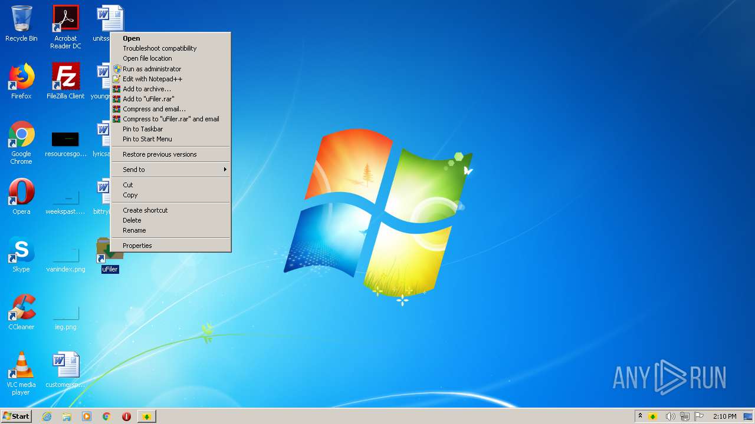Open the customersp Word document
The height and width of the screenshot is (424, 755).
pos(65,370)
